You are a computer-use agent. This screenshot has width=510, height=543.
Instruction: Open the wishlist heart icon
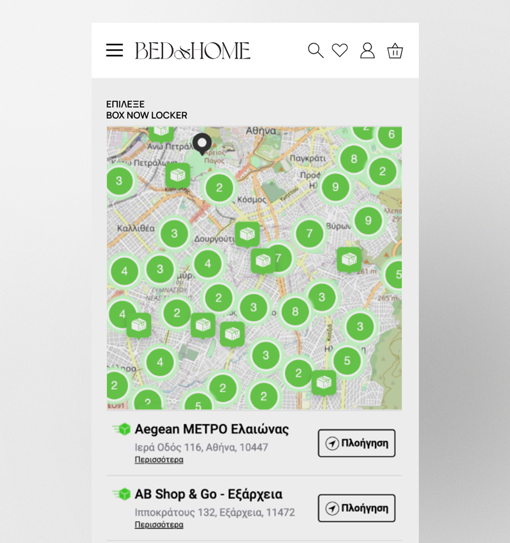pos(340,50)
